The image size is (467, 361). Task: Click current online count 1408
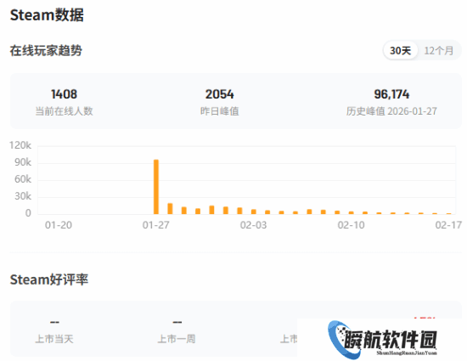(x=64, y=94)
